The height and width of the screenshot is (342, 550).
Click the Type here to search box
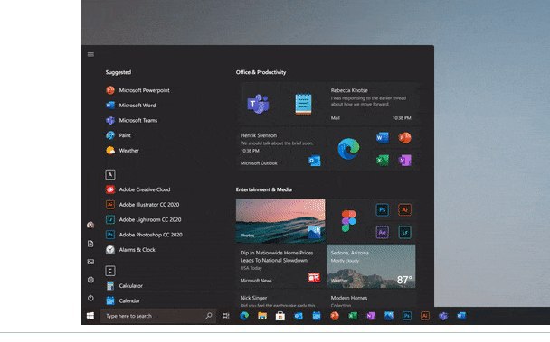pyautogui.click(x=158, y=316)
